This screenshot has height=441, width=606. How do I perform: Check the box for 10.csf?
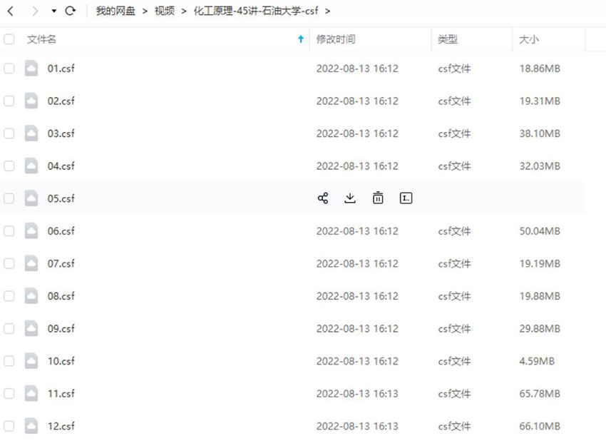[9, 361]
